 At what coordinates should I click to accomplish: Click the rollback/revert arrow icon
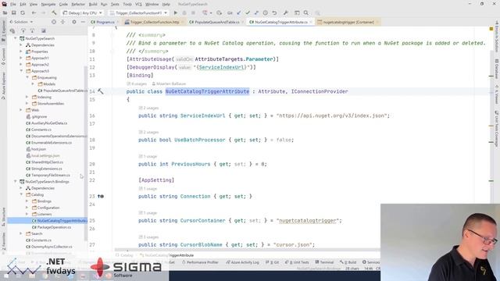(274, 12)
